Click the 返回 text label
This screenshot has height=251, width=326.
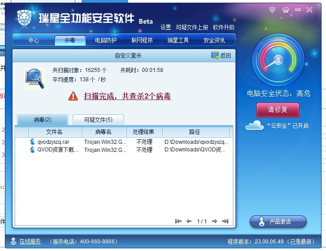226,55
